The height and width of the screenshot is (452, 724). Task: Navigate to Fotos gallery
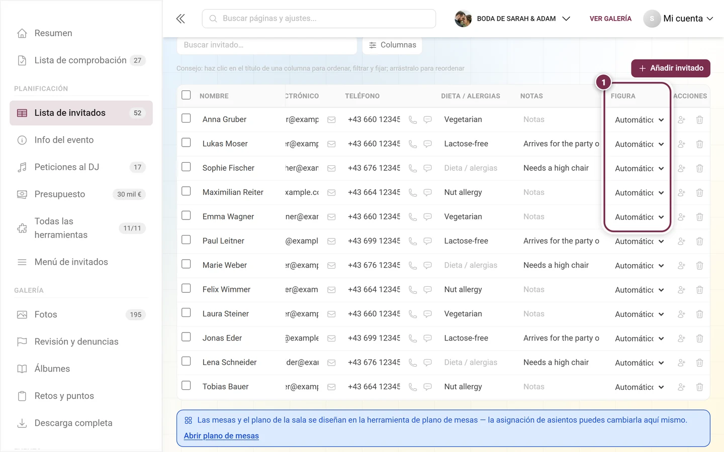pyautogui.click(x=81, y=315)
